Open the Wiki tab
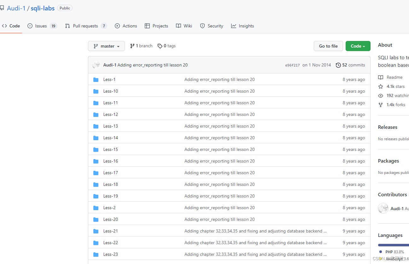 184,26
